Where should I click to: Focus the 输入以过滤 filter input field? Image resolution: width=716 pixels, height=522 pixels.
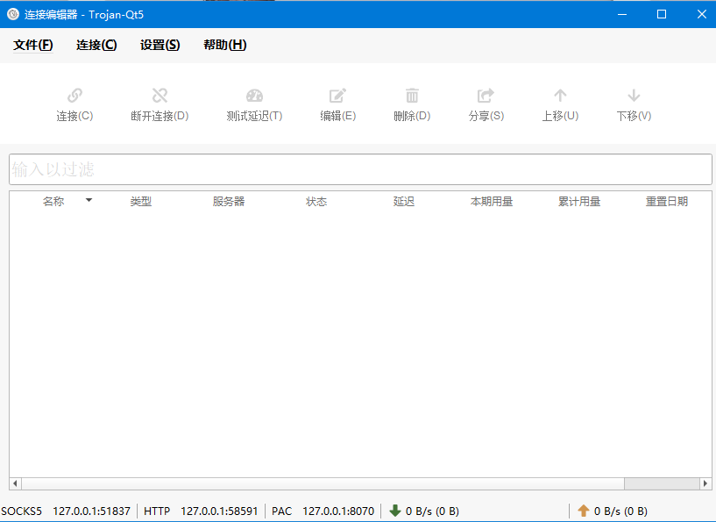click(360, 169)
